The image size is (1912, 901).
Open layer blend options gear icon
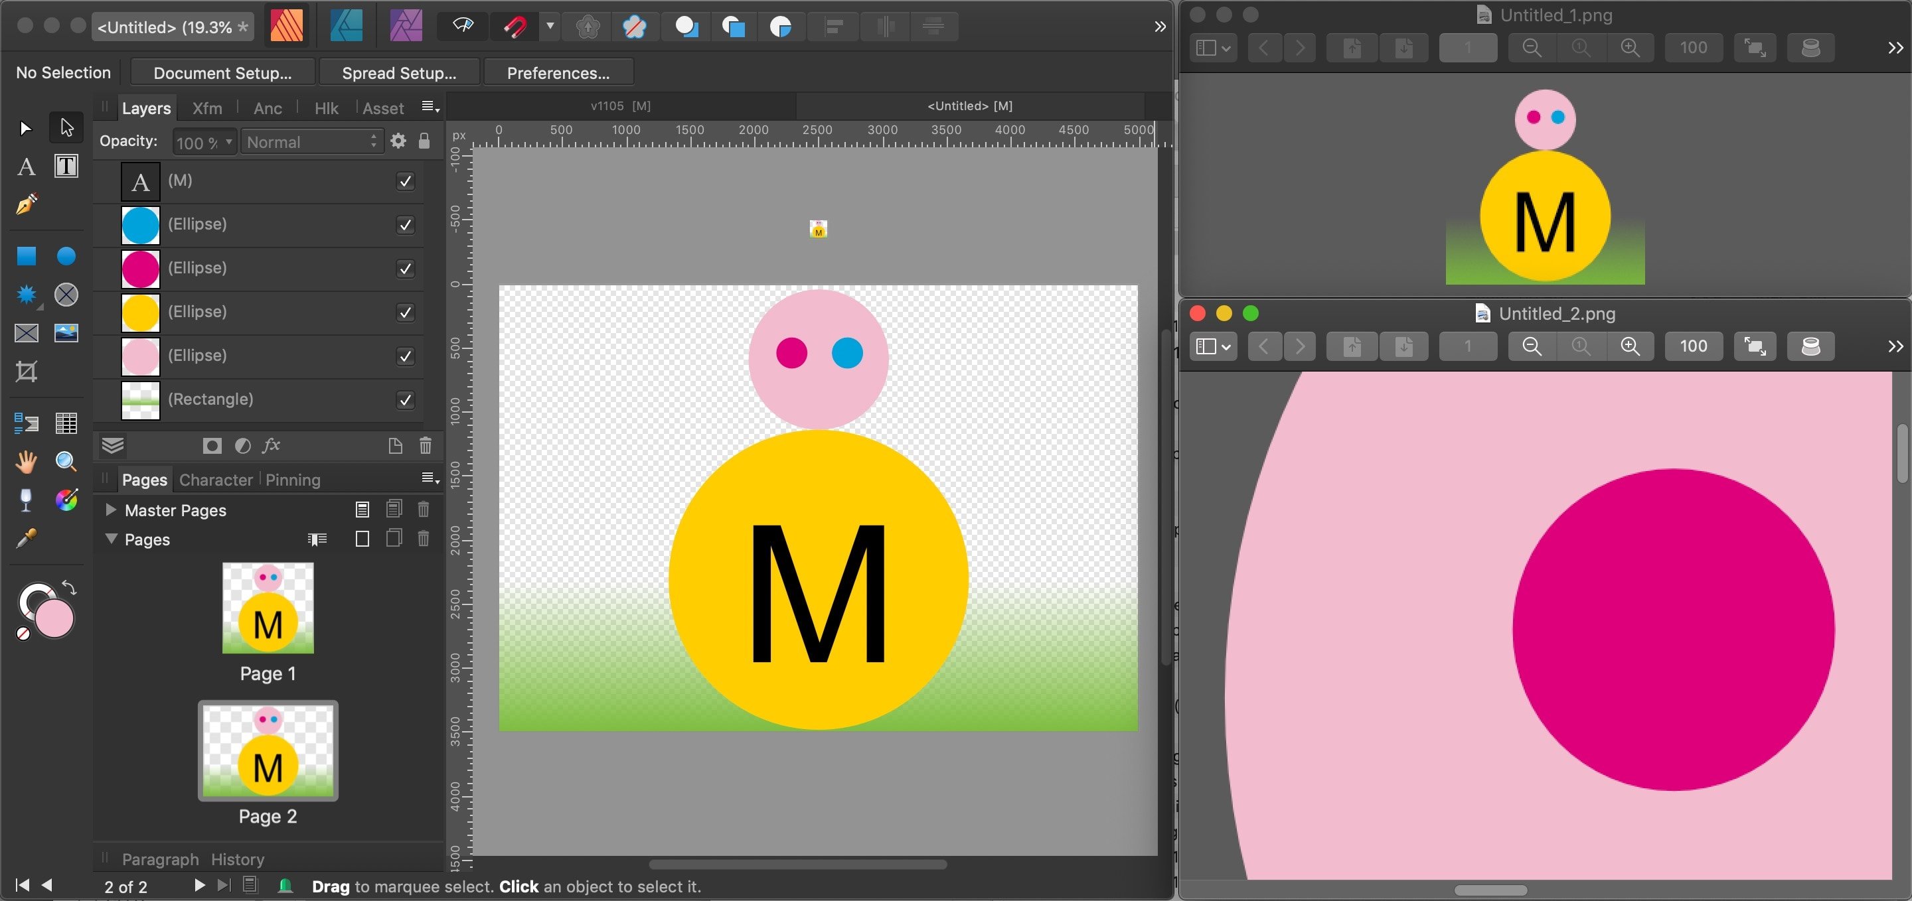click(x=398, y=141)
